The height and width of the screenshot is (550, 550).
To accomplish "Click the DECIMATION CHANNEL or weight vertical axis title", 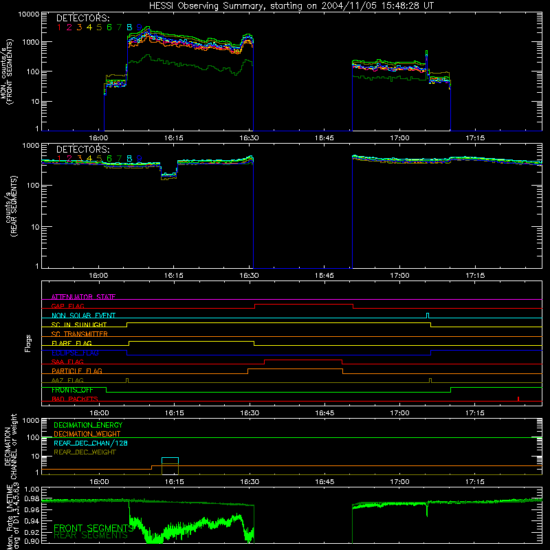I will (10, 446).
